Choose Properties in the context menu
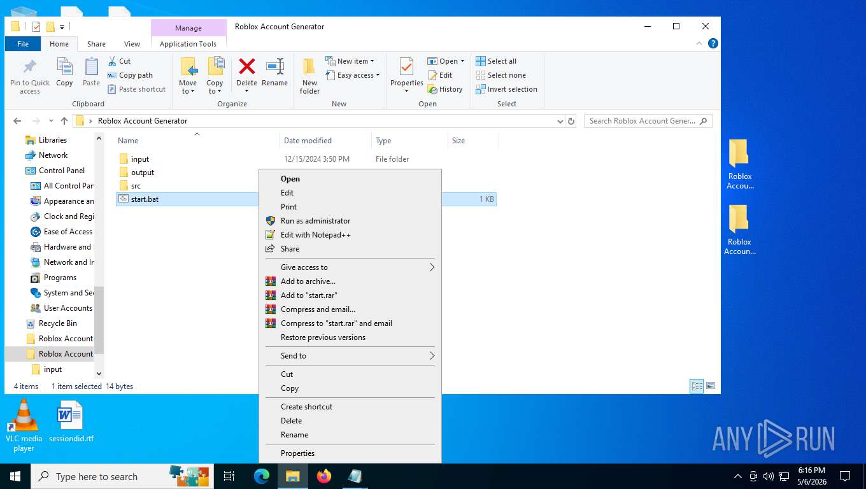Viewport: 866px width, 489px height. 350,453
